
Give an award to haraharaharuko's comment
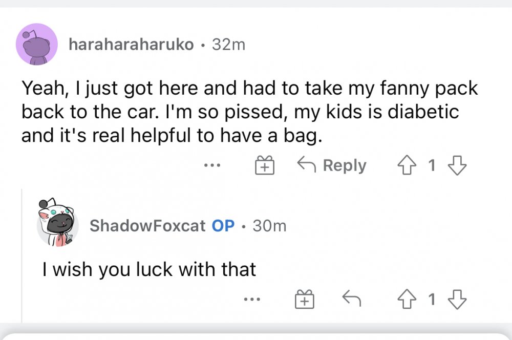264,166
